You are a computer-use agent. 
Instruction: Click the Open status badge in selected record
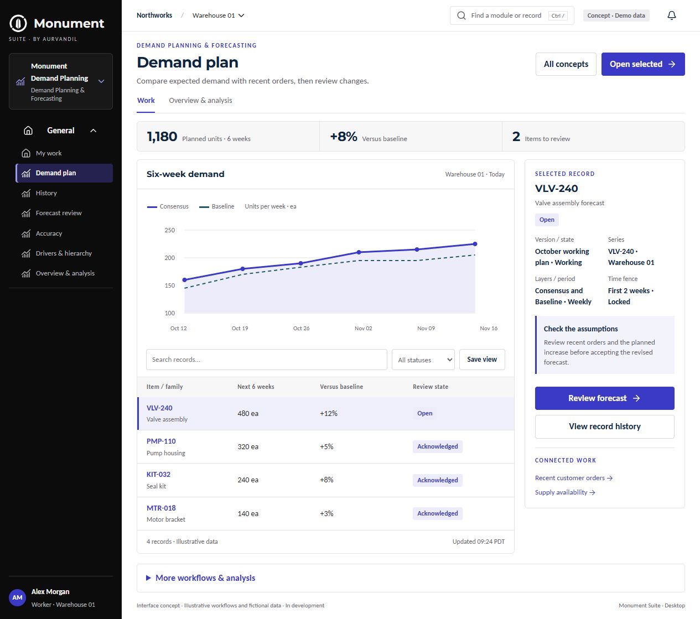point(547,220)
